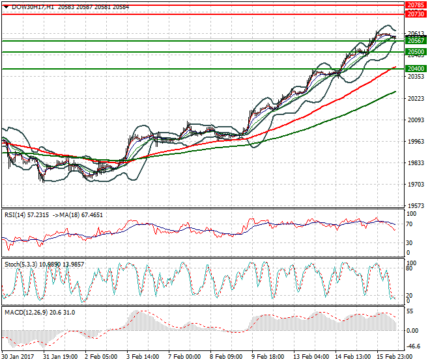The width and height of the screenshot is (430, 364).
Task: Click the 30 Jan 2017 date label
Action: pos(18,357)
